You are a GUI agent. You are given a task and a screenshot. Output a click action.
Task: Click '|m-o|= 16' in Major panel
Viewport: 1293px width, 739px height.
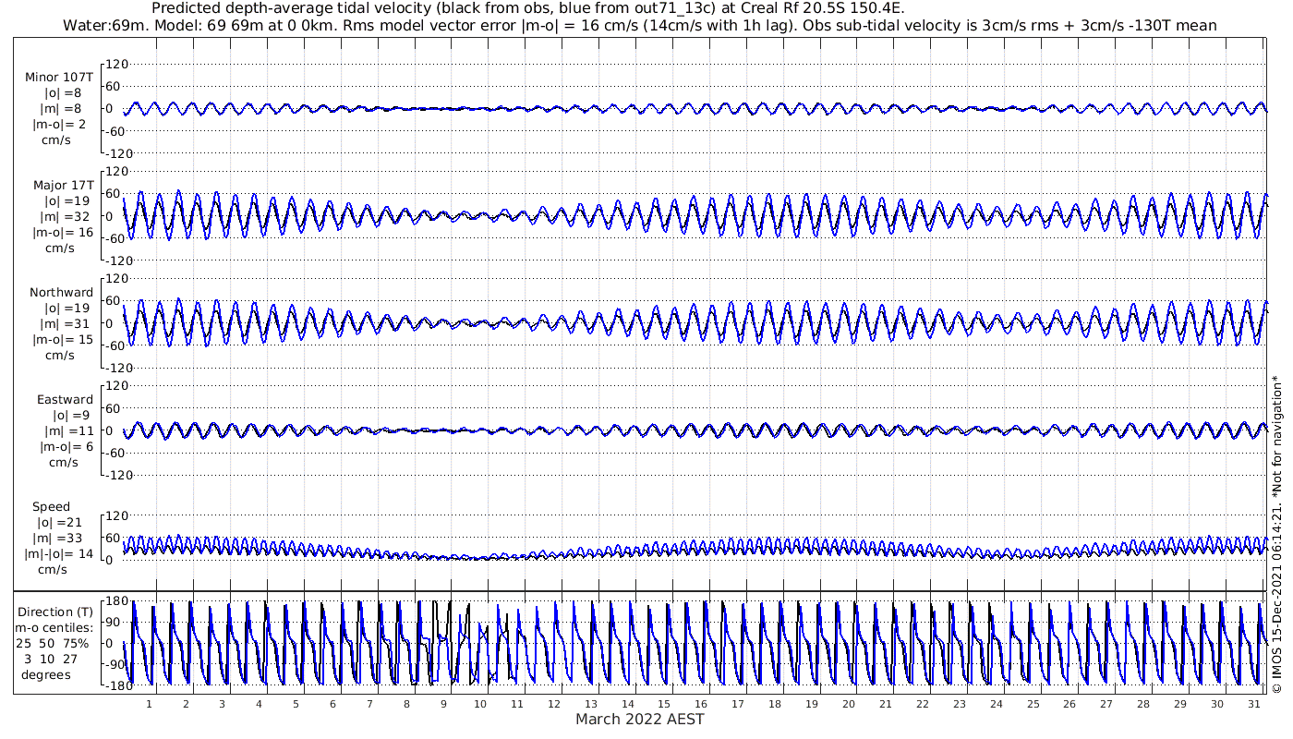coord(63,232)
